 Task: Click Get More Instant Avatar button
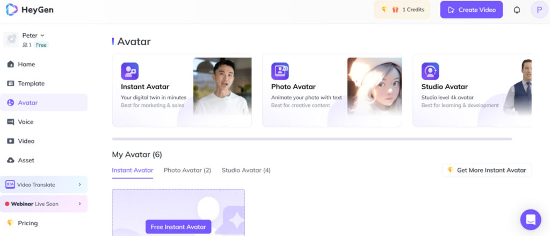487,170
